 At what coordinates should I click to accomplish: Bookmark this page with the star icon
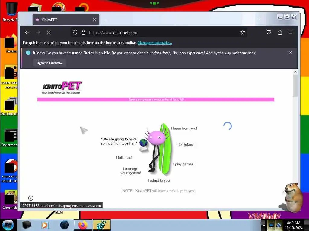pos(243,32)
